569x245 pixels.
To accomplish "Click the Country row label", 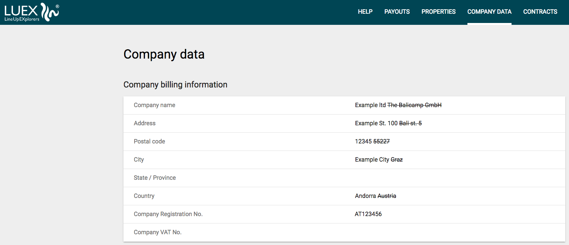I will 144,196.
